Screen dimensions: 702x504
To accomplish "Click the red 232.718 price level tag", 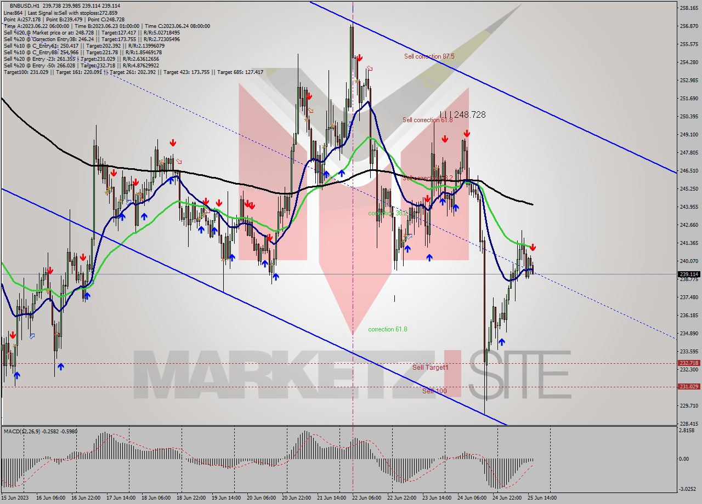I will click(689, 363).
